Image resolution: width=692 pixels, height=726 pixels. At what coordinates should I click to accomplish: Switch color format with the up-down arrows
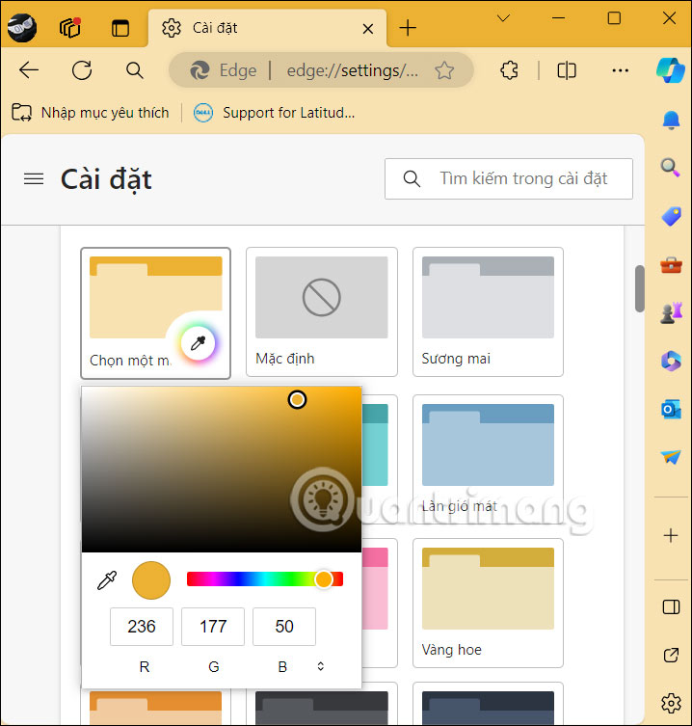(320, 666)
